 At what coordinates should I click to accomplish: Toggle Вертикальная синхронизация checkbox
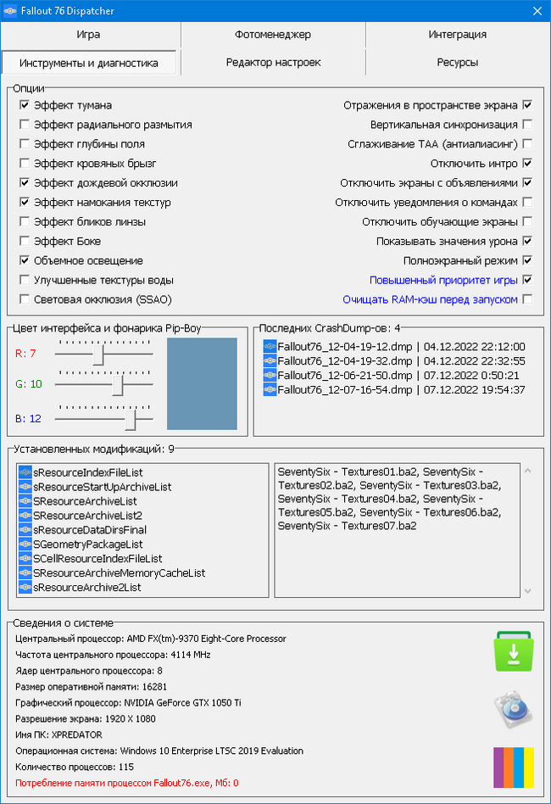tap(527, 125)
